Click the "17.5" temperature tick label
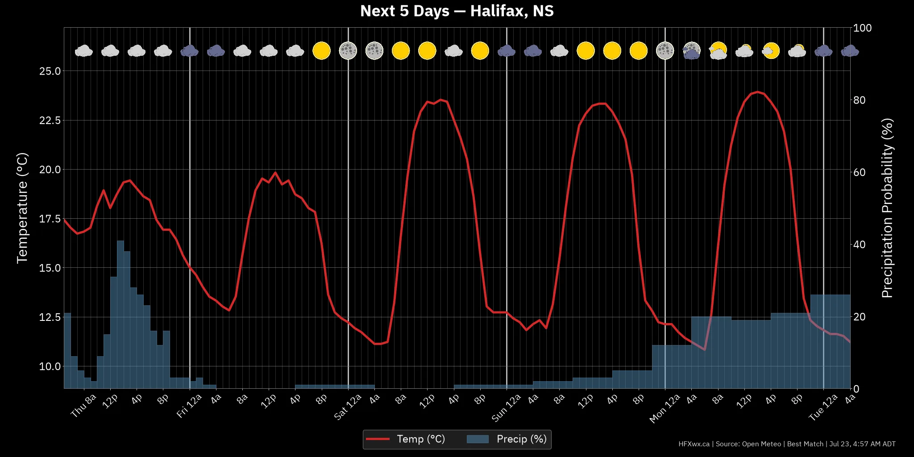 pyautogui.click(x=50, y=219)
